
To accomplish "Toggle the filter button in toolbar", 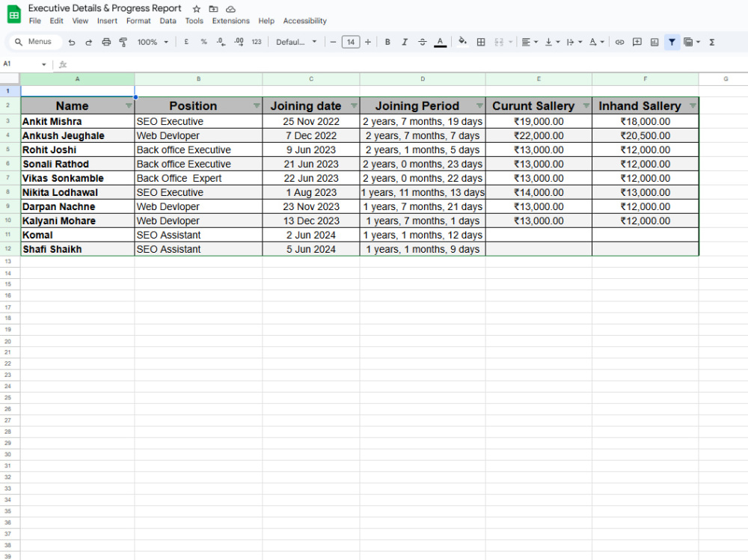I will [672, 42].
